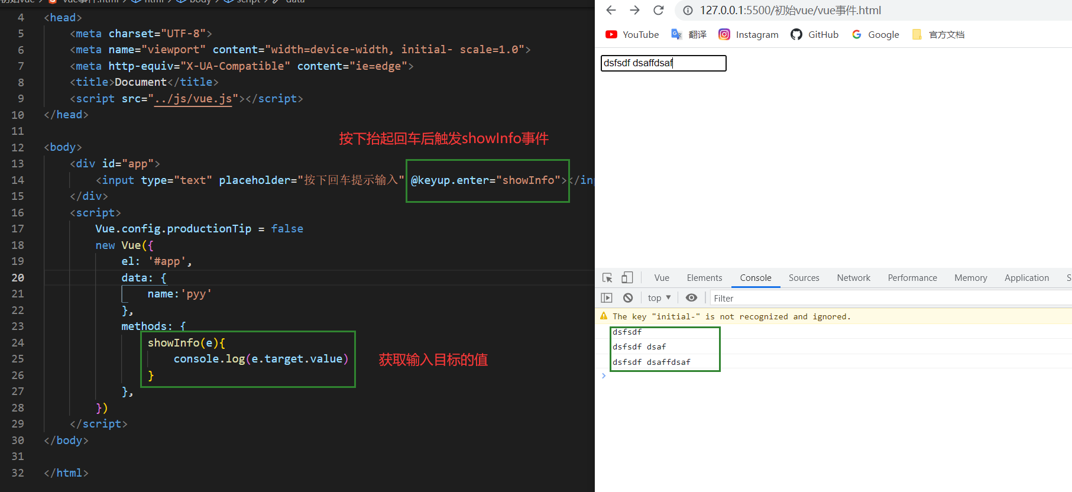Click the ../js/vue.js link in editor

point(193,98)
